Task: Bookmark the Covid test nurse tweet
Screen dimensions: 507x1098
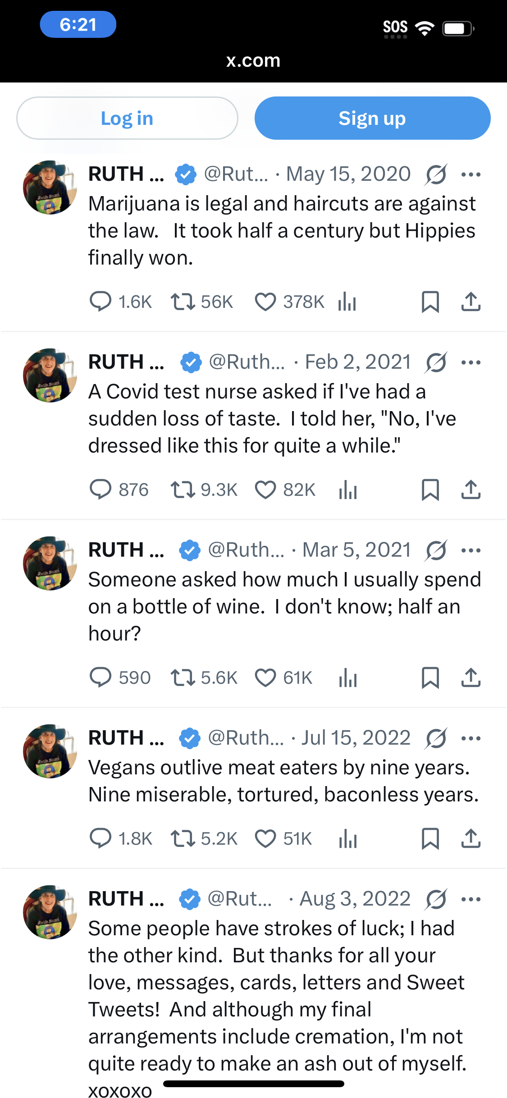Action: click(x=430, y=490)
